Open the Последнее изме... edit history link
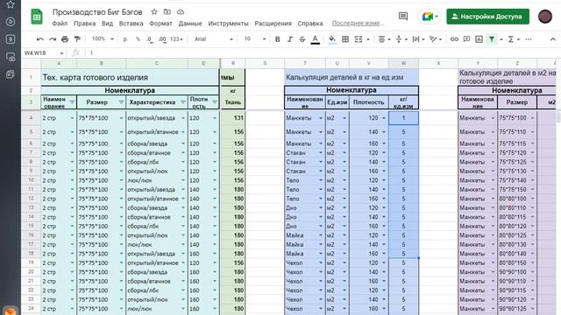Image resolution: width=561 pixels, height=315 pixels. point(358,24)
